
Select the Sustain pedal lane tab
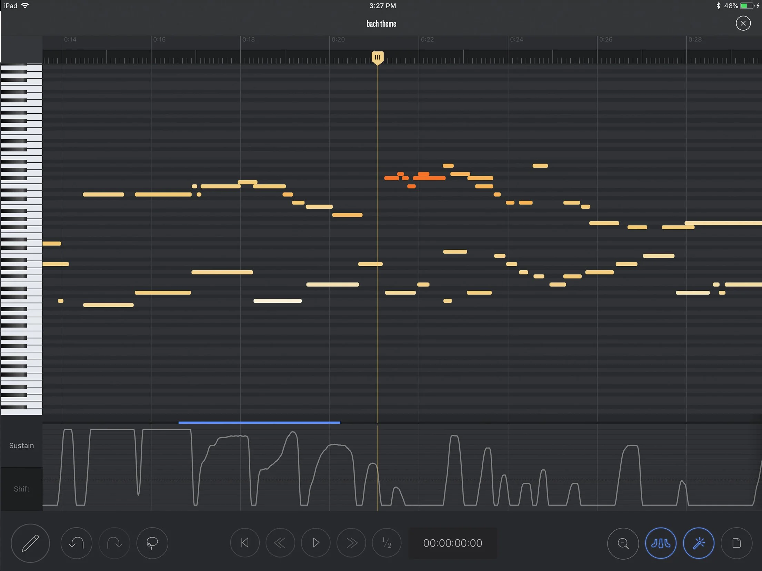(21, 445)
